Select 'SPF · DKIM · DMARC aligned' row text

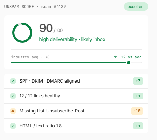(x=50, y=81)
